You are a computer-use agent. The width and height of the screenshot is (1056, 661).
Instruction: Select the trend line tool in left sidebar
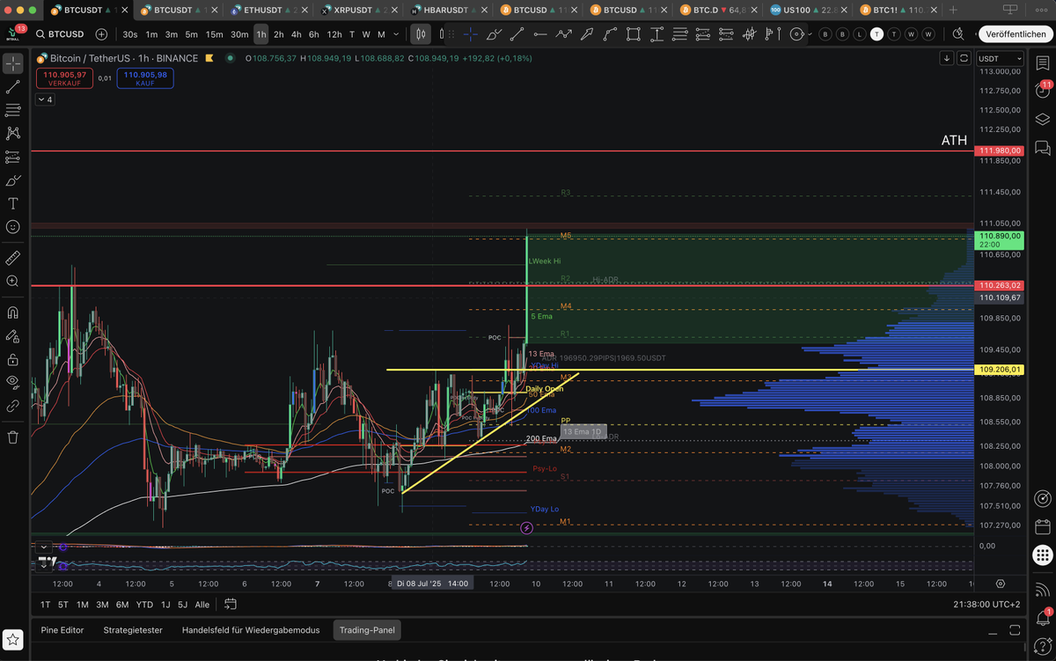[x=13, y=87]
